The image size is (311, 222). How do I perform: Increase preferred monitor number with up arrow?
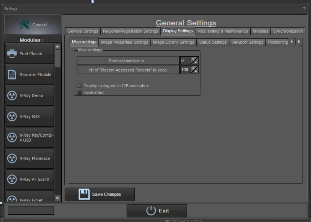pos(193,59)
